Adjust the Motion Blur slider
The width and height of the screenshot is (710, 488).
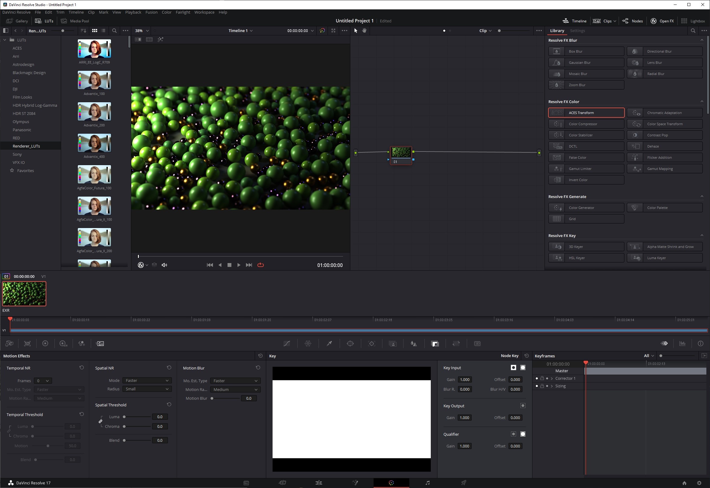(212, 399)
